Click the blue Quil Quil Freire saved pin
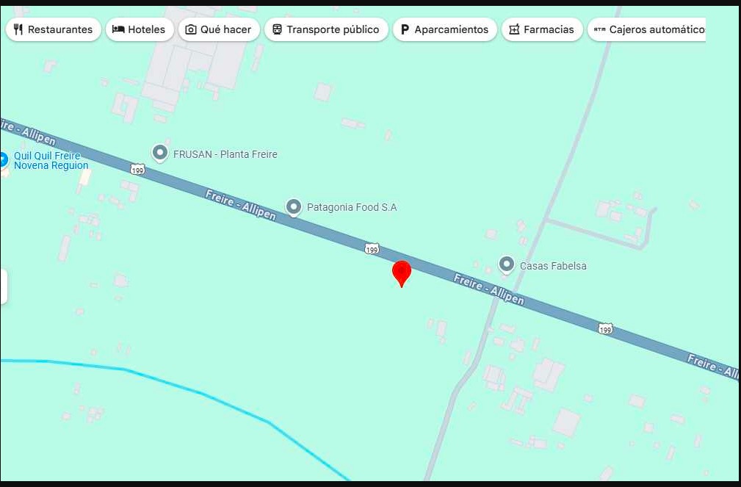 click(4, 160)
